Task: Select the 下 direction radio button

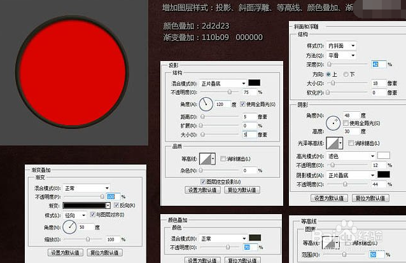Action: coord(346,74)
